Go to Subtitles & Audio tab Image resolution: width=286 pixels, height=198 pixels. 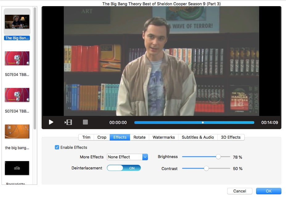click(198, 137)
